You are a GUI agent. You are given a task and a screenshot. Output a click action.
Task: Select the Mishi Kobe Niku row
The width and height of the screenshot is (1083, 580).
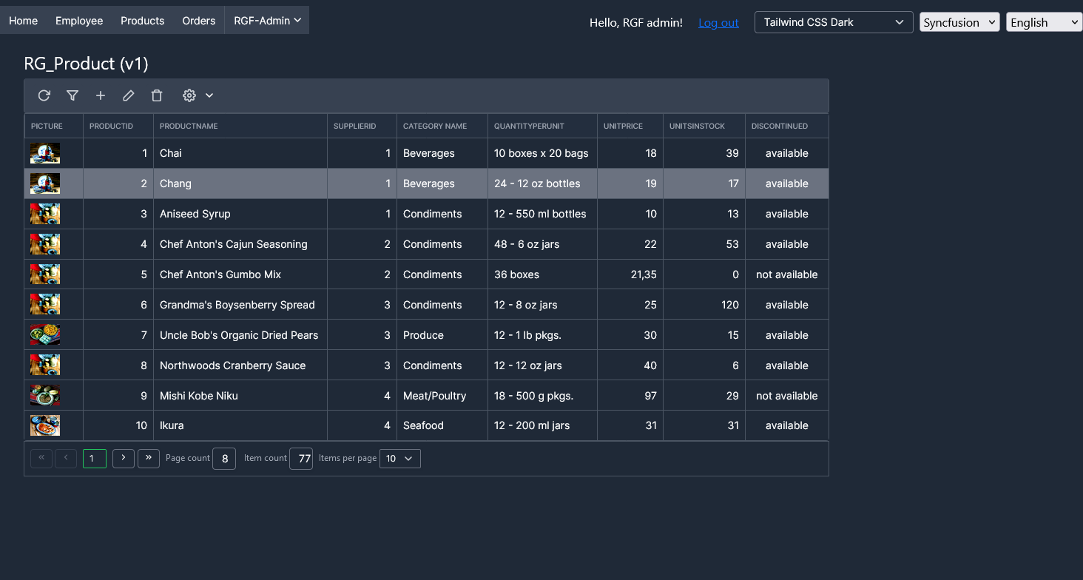[x=199, y=396]
